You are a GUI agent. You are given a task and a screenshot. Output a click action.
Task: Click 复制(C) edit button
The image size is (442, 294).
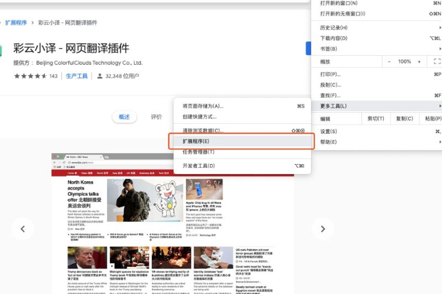(x=404, y=119)
